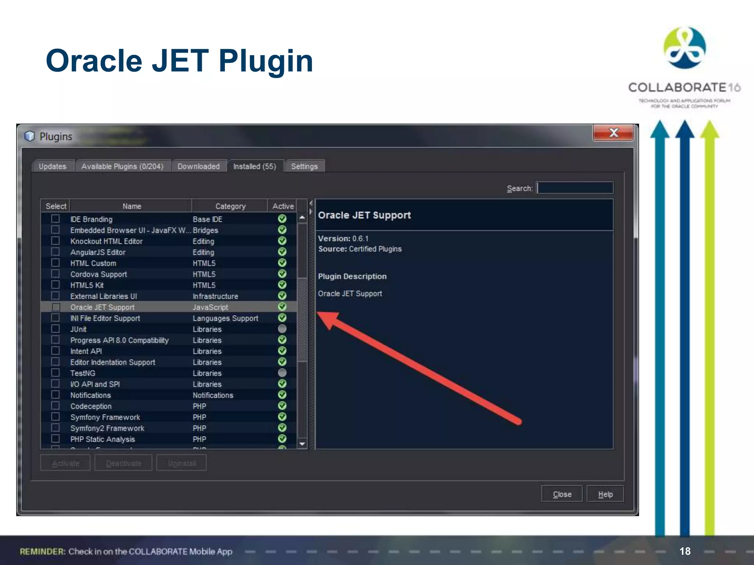Select the Oracle JET Support row name
Viewport: 754px width, 565px height.
click(x=102, y=307)
